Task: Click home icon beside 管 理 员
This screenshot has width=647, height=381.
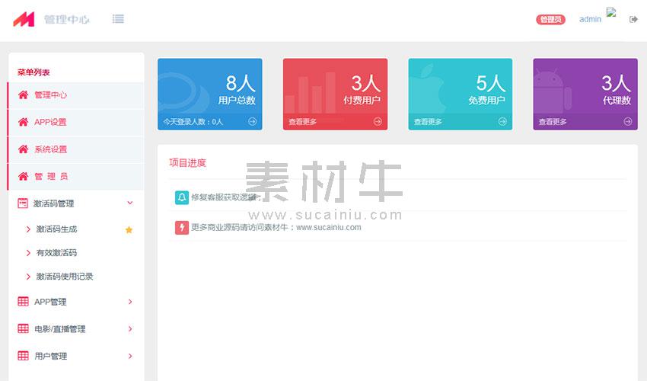Action: pyautogui.click(x=23, y=177)
